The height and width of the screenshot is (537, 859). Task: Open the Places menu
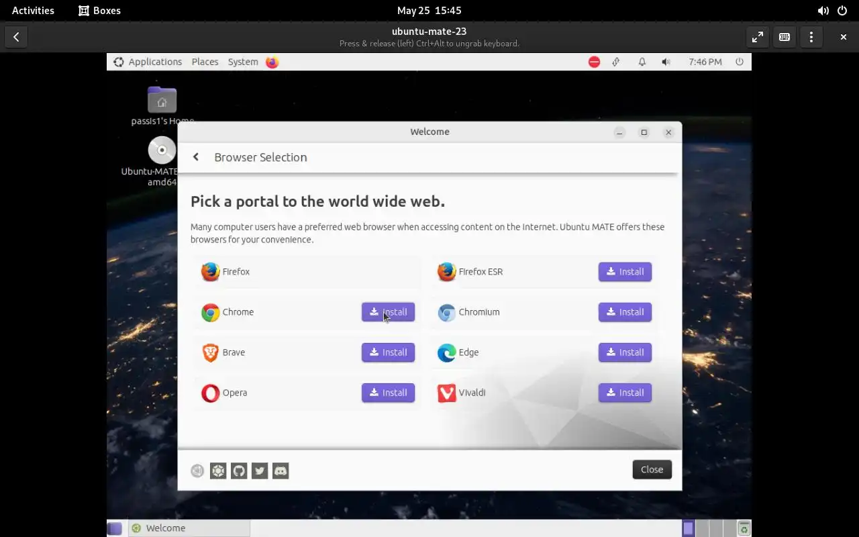205,62
